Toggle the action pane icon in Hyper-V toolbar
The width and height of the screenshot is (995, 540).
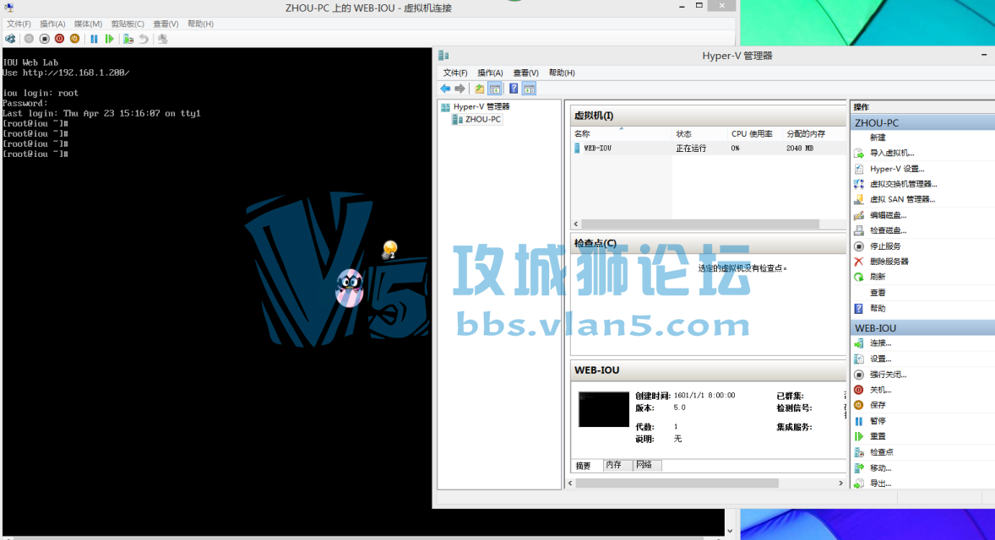tap(530, 89)
